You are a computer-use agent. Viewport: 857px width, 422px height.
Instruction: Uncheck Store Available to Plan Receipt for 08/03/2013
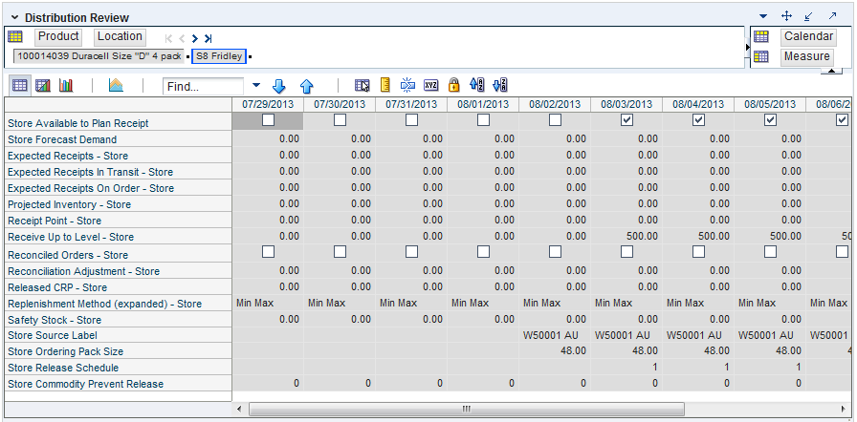626,120
